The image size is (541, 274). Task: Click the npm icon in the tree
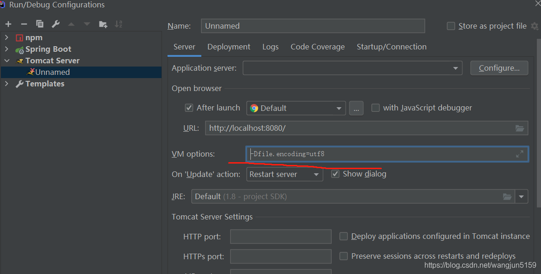pos(19,37)
